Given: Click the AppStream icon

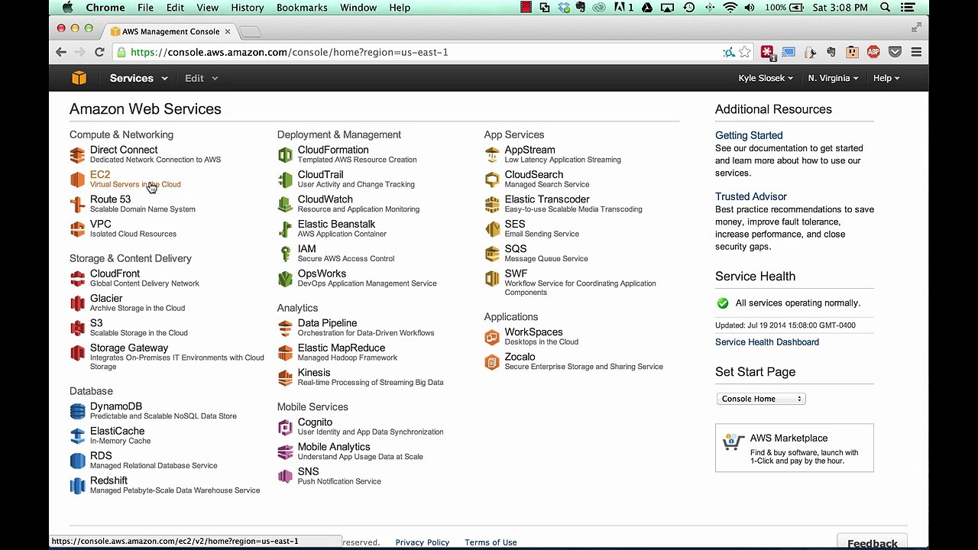Looking at the screenshot, I should (492, 155).
